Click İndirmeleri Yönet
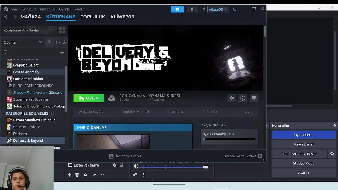 125,156
